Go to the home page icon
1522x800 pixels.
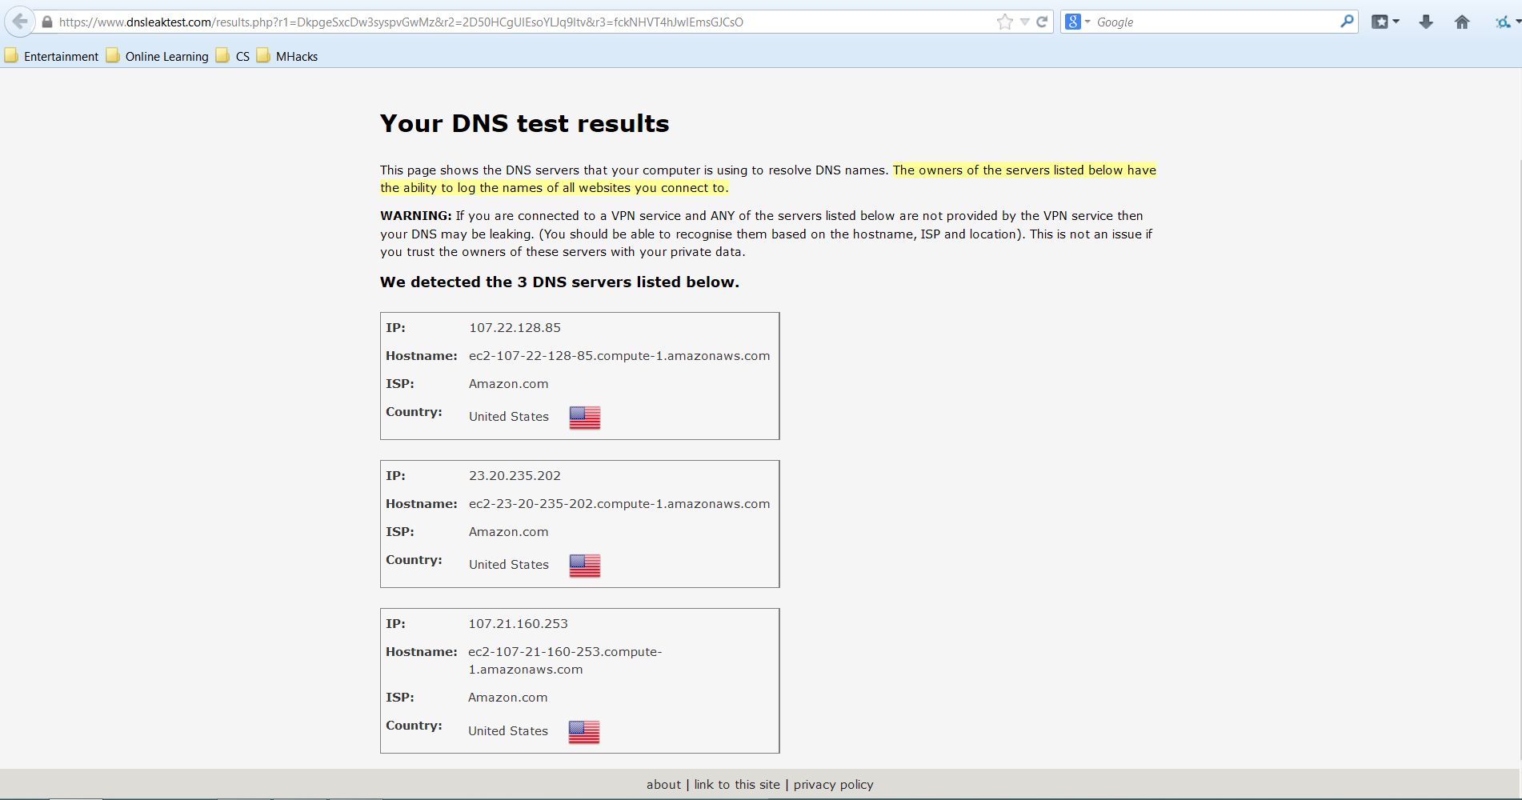coord(1462,22)
